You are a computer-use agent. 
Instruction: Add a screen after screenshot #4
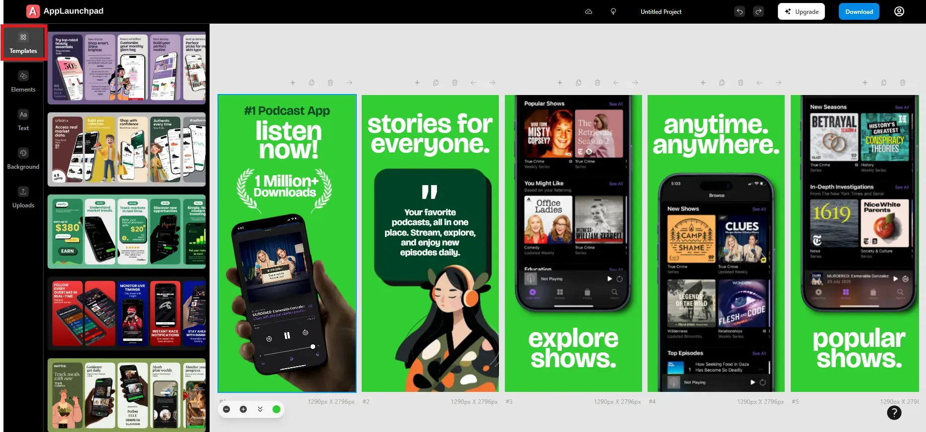(x=703, y=83)
